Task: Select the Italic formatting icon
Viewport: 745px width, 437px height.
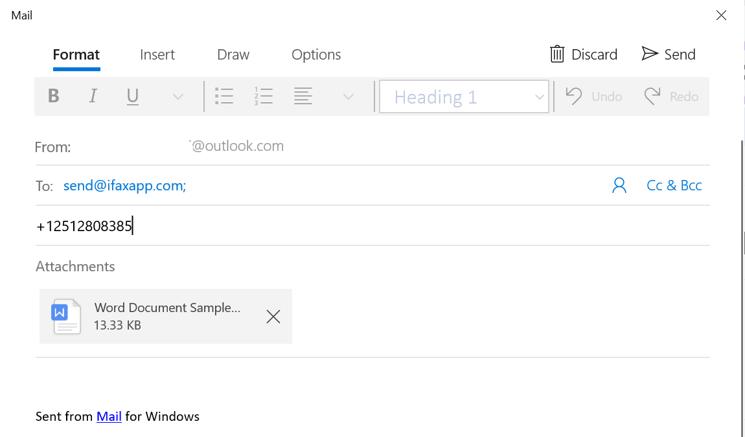Action: click(x=93, y=96)
